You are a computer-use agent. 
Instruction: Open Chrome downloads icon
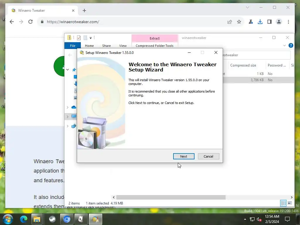pyautogui.click(x=260, y=22)
